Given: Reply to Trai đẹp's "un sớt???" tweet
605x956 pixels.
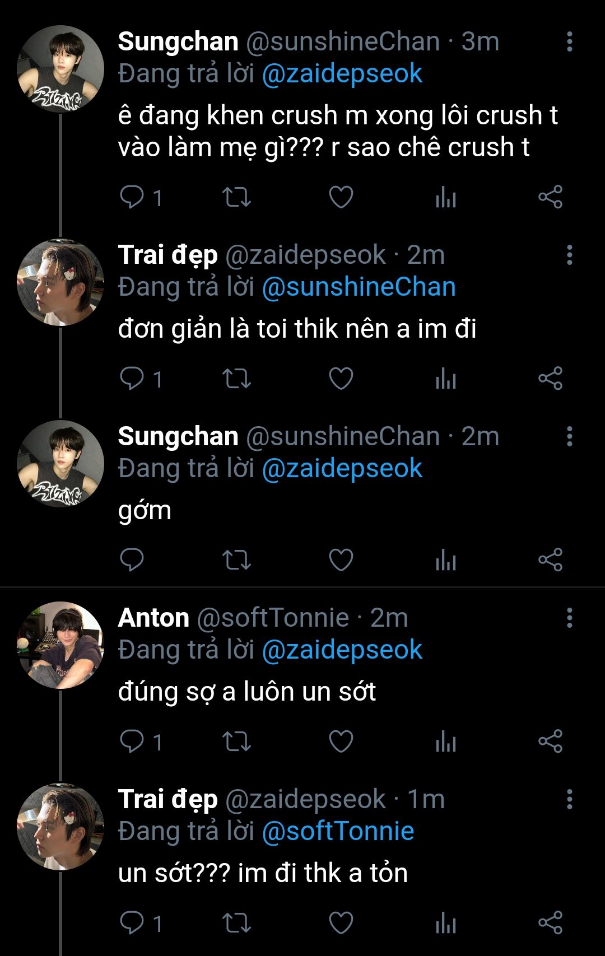Looking at the screenshot, I should pos(132,923).
